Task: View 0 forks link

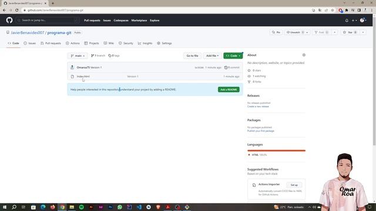Action: click(x=254, y=81)
